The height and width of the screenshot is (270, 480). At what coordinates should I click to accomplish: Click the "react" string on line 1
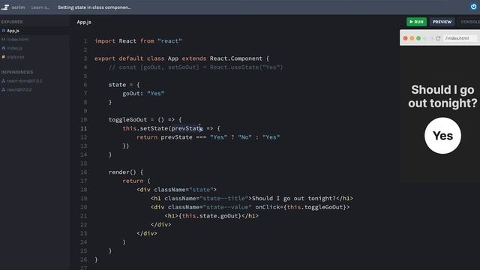(x=169, y=41)
